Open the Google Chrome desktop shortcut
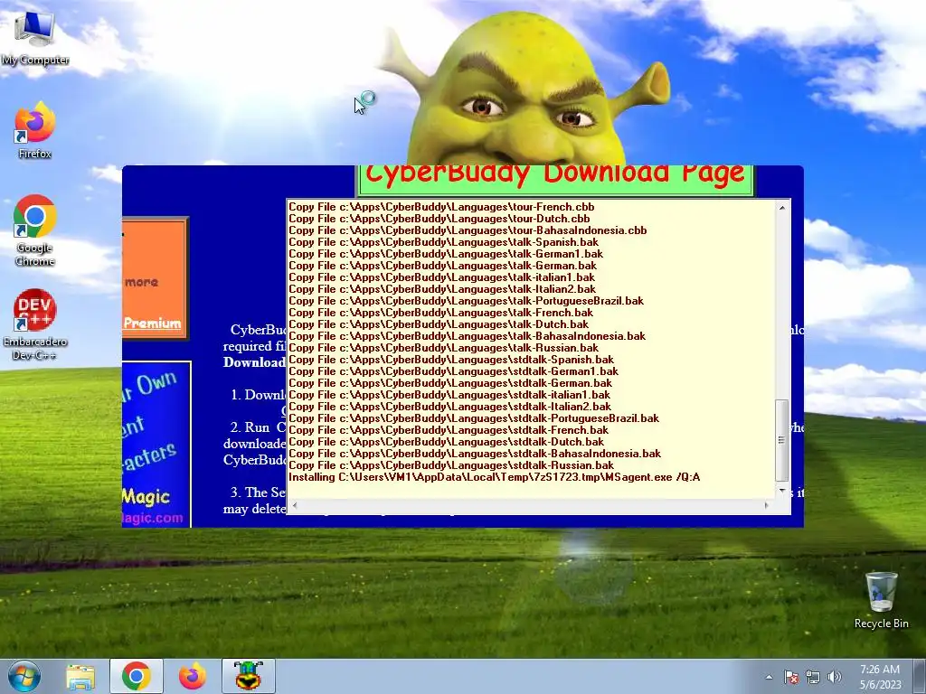This screenshot has height=694, width=926. [x=35, y=230]
